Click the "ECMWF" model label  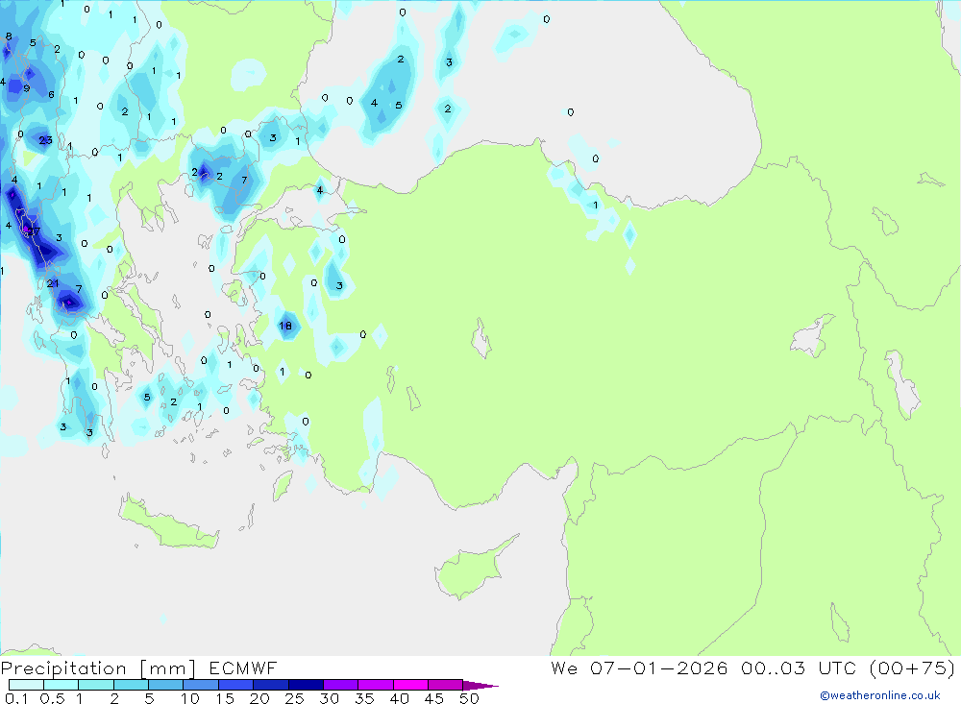coord(243,668)
